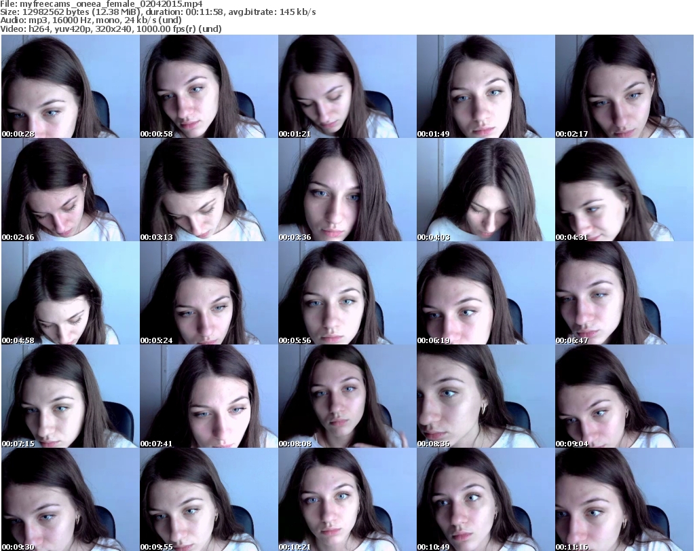This screenshot has width=695, height=551.
Task: Select the thumbnail timestamped 00:03:36
Action: pos(347,190)
